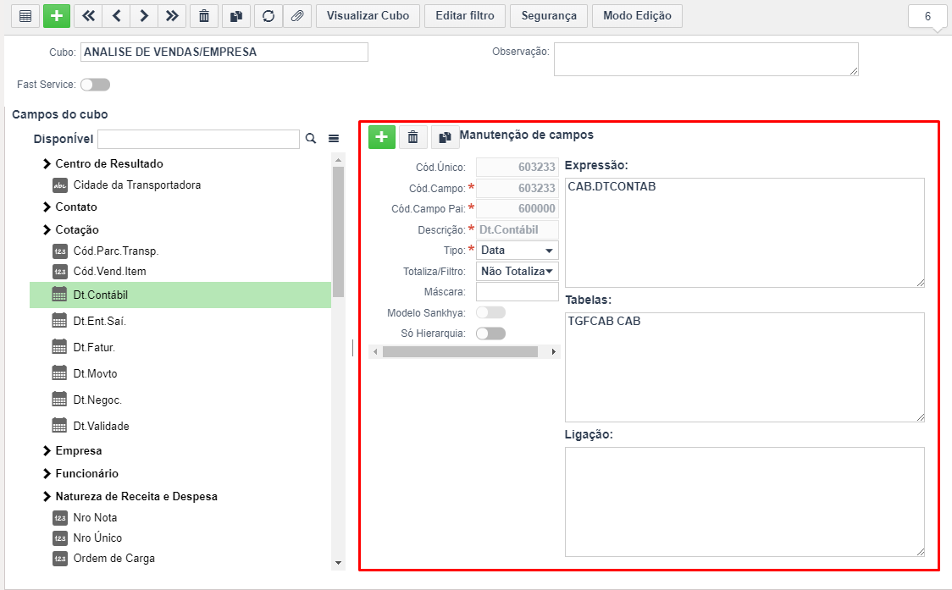Turn on the Só Hierarquia toggle
This screenshot has height=590, width=952.
(490, 334)
